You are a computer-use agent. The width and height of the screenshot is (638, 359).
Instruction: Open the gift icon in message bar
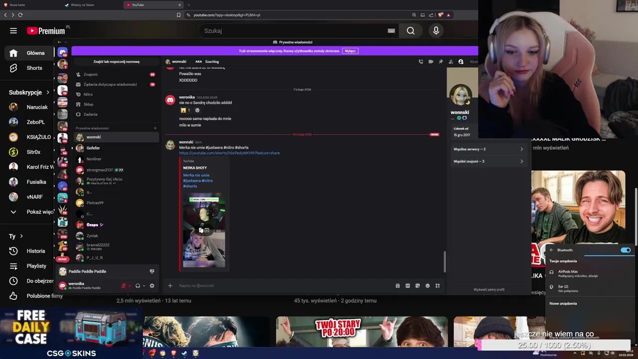(x=398, y=286)
